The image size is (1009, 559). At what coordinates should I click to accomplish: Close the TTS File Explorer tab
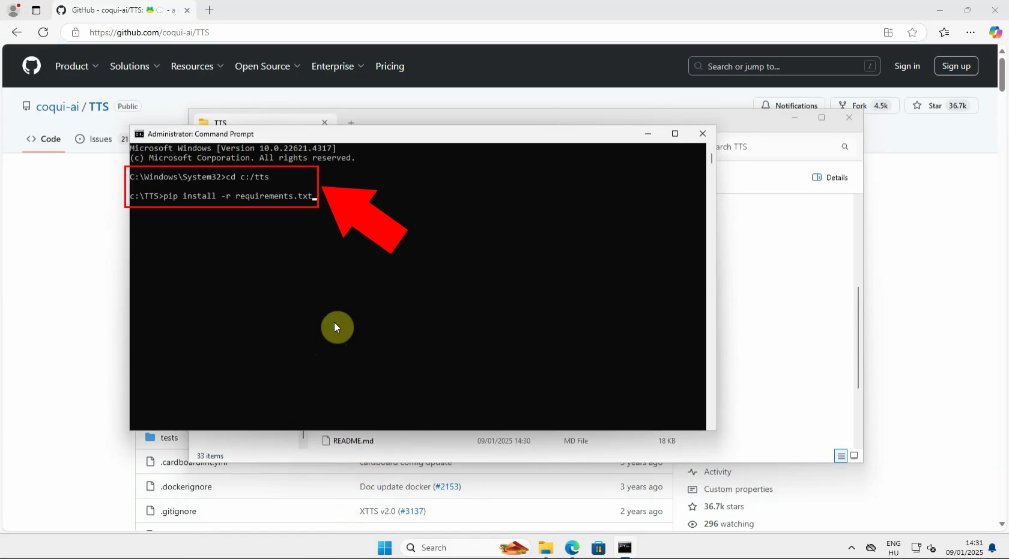pyautogui.click(x=325, y=122)
